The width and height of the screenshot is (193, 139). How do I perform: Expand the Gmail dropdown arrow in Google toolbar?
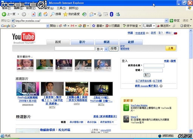point(76,26)
